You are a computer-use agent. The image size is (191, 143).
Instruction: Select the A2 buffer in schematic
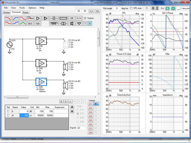(x=41, y=63)
